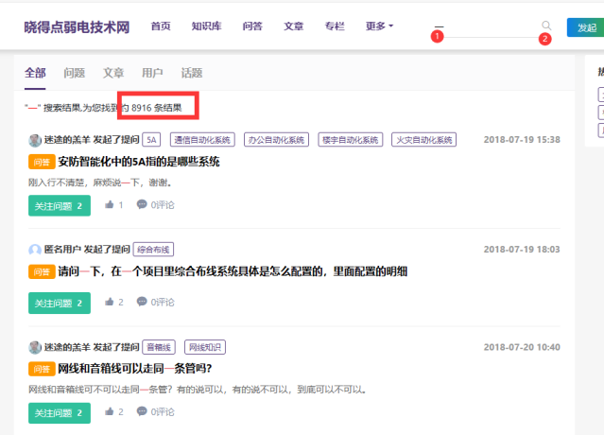This screenshot has height=435, width=604.
Task: Click comment icon under 网线和音箱线 question
Action: (142, 412)
